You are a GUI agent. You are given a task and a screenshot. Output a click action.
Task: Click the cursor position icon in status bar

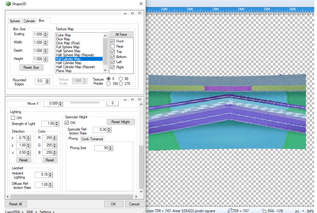264,211
